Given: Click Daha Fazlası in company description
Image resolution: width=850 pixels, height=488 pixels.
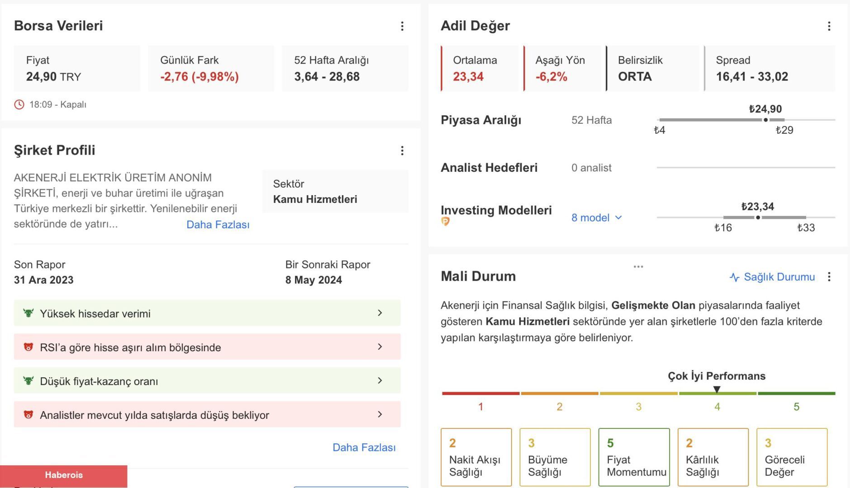Looking at the screenshot, I should click(x=218, y=225).
